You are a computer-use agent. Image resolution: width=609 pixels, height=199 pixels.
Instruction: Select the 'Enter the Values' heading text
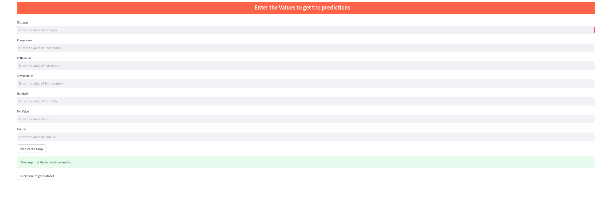(302, 8)
